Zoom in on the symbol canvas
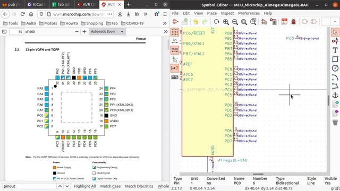The width and height of the screenshot is (340, 191). click(226, 22)
